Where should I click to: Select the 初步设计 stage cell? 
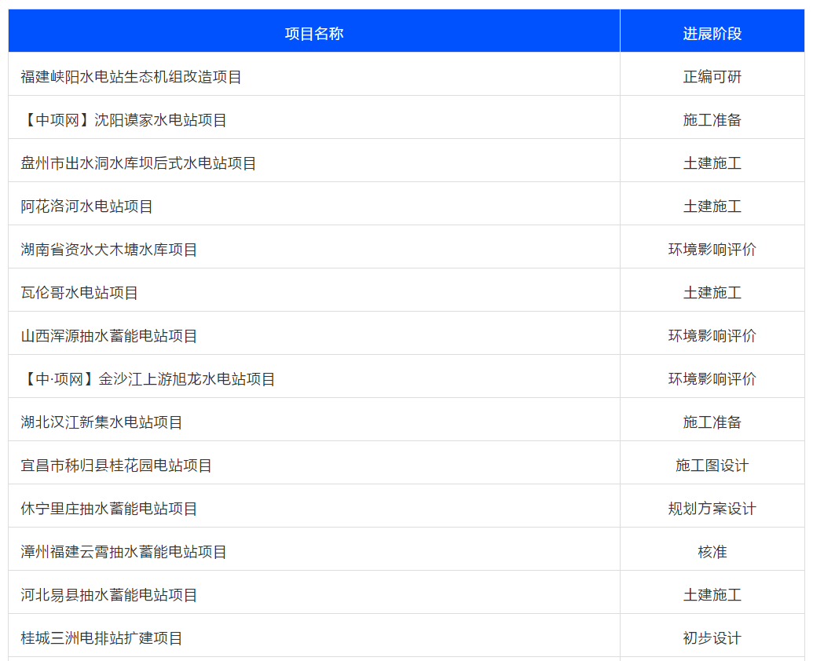coord(712,638)
